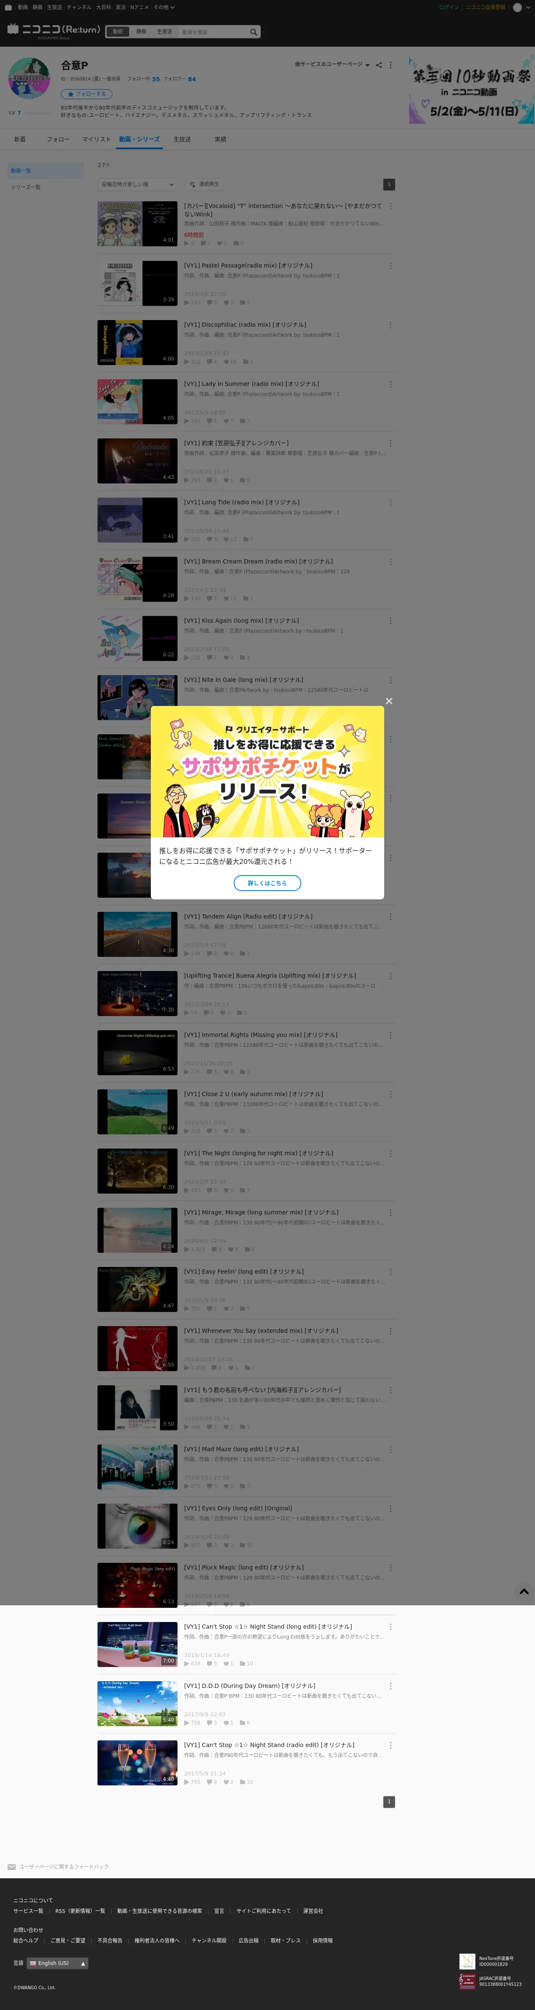
Task: Switch to the 動画・シリーズ tab
Action: pos(140,140)
